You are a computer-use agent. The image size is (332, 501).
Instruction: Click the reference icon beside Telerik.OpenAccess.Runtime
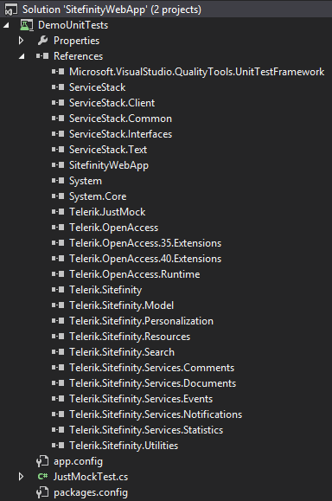58,273
